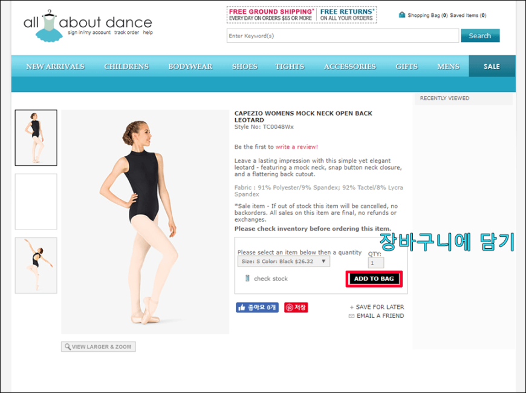Screen dimensions: 526x393
Task: Select the arabesque back-view thumbnail
Action: (x=36, y=265)
